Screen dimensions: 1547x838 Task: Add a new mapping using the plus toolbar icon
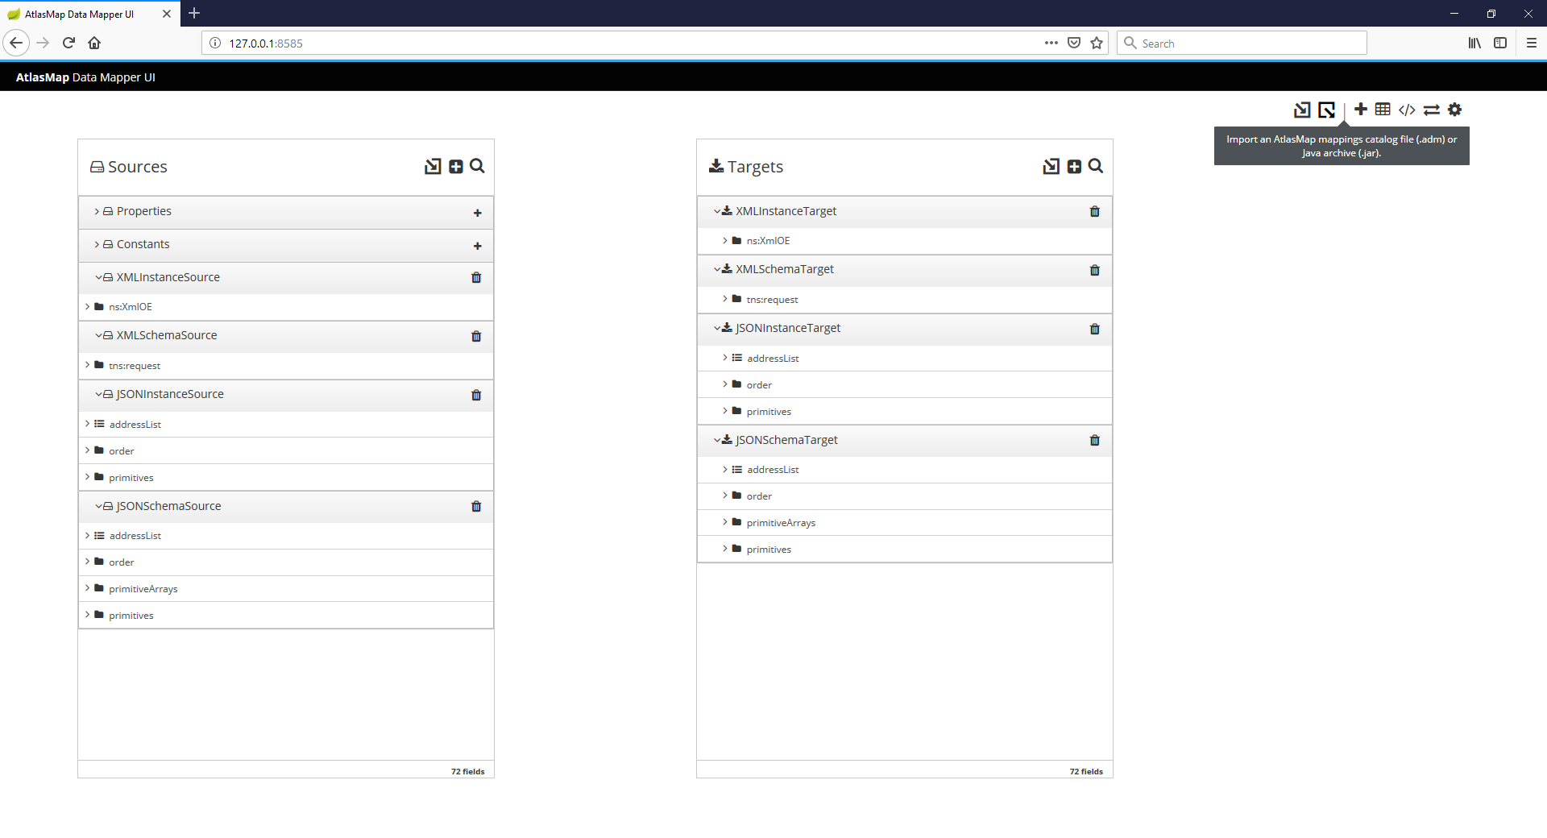(x=1360, y=110)
